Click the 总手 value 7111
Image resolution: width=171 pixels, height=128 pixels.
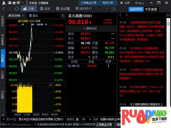(111, 57)
